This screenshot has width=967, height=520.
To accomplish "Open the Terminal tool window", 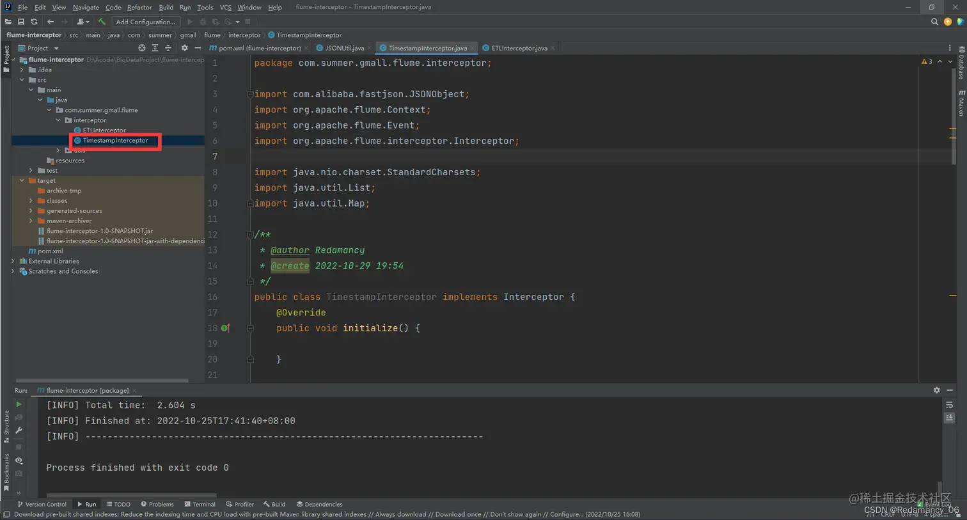I will (200, 504).
